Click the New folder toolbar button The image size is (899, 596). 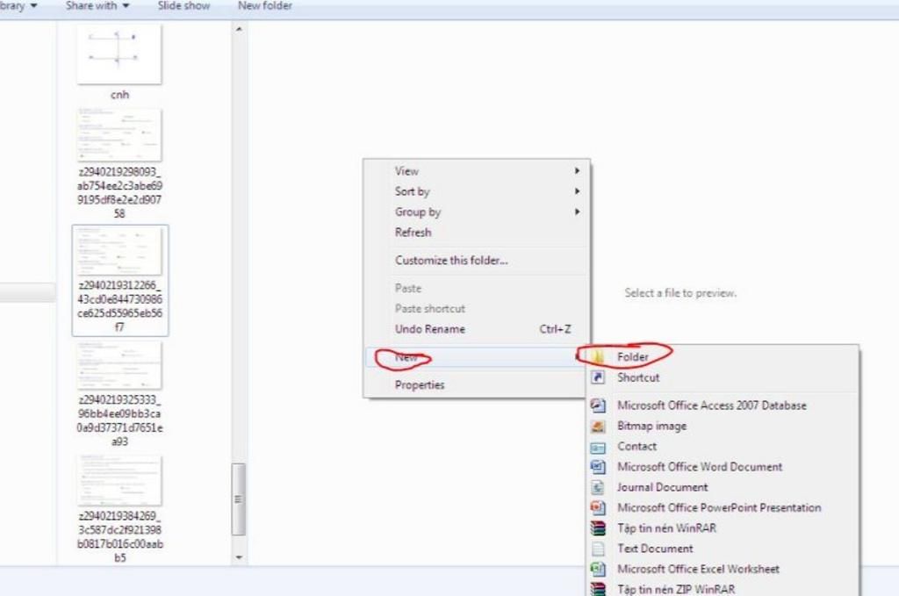pyautogui.click(x=265, y=6)
